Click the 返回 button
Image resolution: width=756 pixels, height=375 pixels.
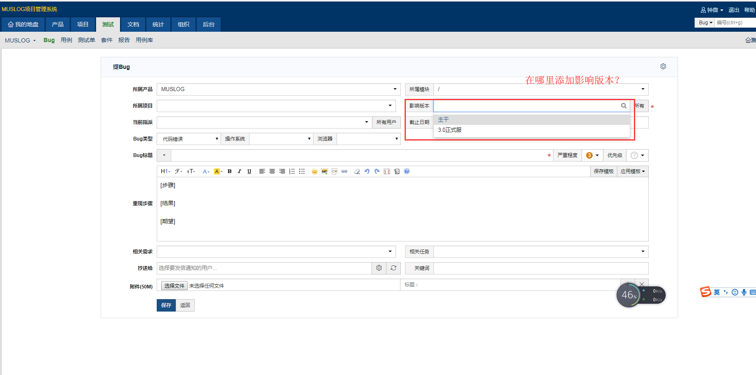pyautogui.click(x=185, y=305)
